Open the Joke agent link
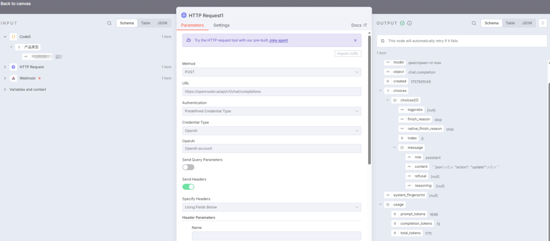The height and width of the screenshot is (241, 550). click(x=279, y=40)
